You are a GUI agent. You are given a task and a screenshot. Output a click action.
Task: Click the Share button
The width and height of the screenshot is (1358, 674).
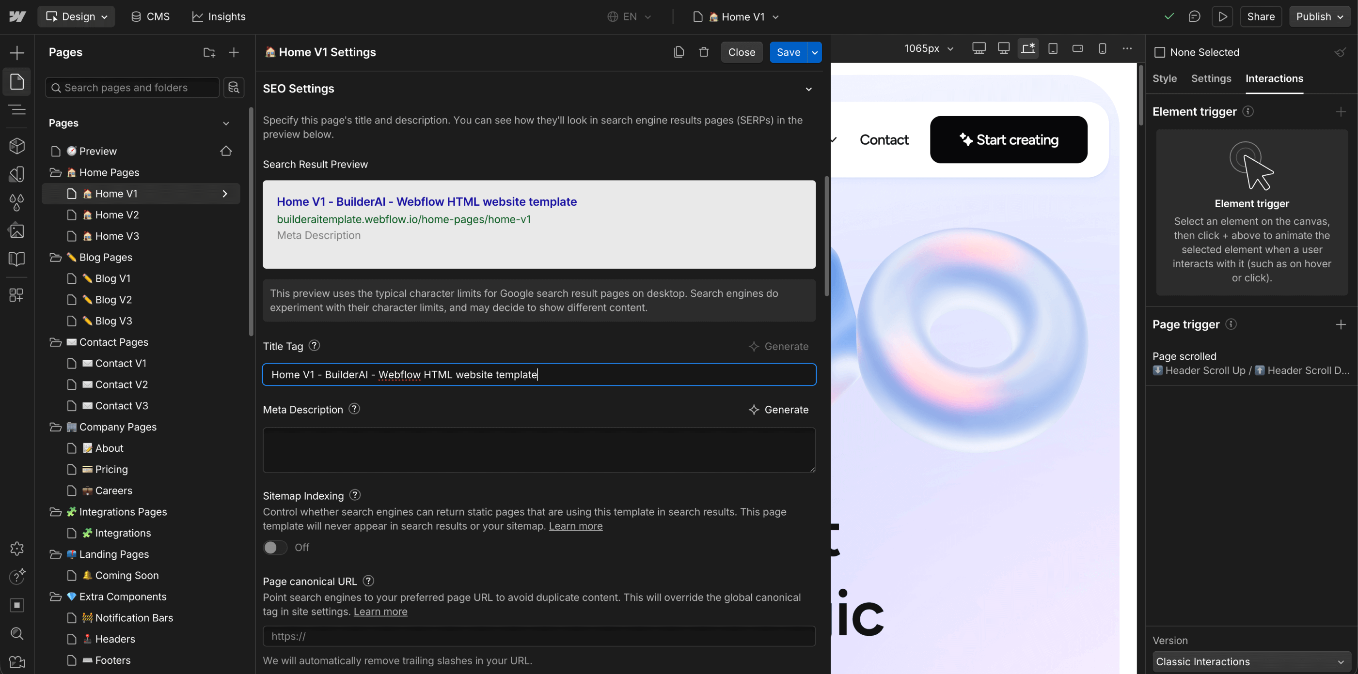click(1261, 16)
